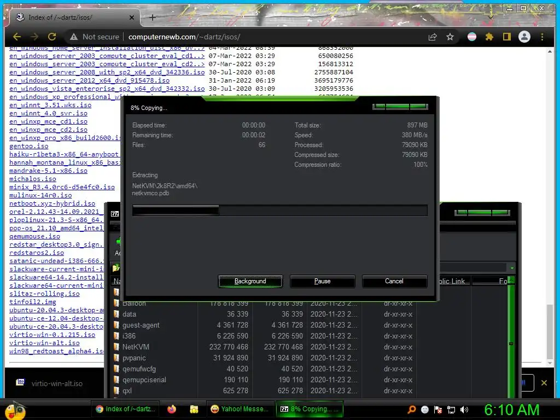Image resolution: width=560 pixels, height=420 pixels.
Task: Launch Firefox from taskbar
Action: tap(172, 409)
